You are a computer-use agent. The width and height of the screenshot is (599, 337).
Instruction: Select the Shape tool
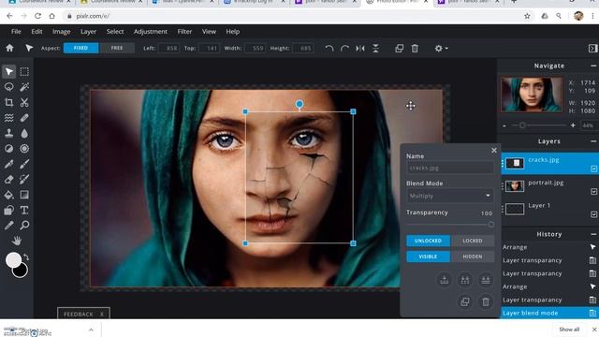[x=9, y=210]
